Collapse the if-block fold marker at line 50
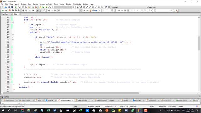This screenshot has width=201, height=113. pyautogui.click(x=13, y=40)
